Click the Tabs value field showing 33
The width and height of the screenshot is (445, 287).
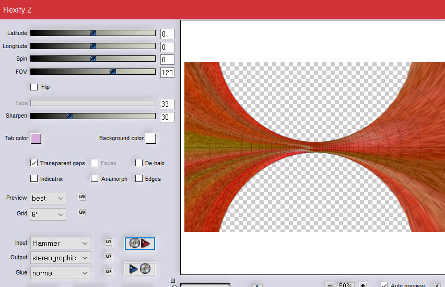167,104
